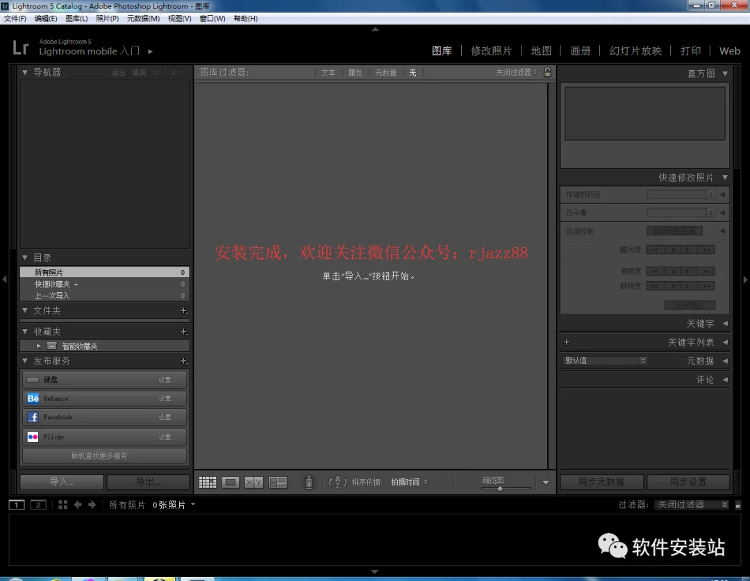Open the filmstrip 关闭过滤器 dropdown
The width and height of the screenshot is (750, 581).
pos(692,505)
